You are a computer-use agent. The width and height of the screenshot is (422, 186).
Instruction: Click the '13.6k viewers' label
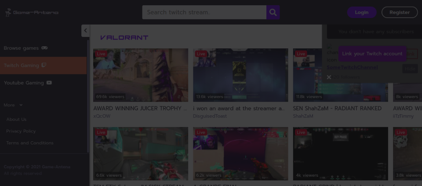pyautogui.click(x=210, y=97)
